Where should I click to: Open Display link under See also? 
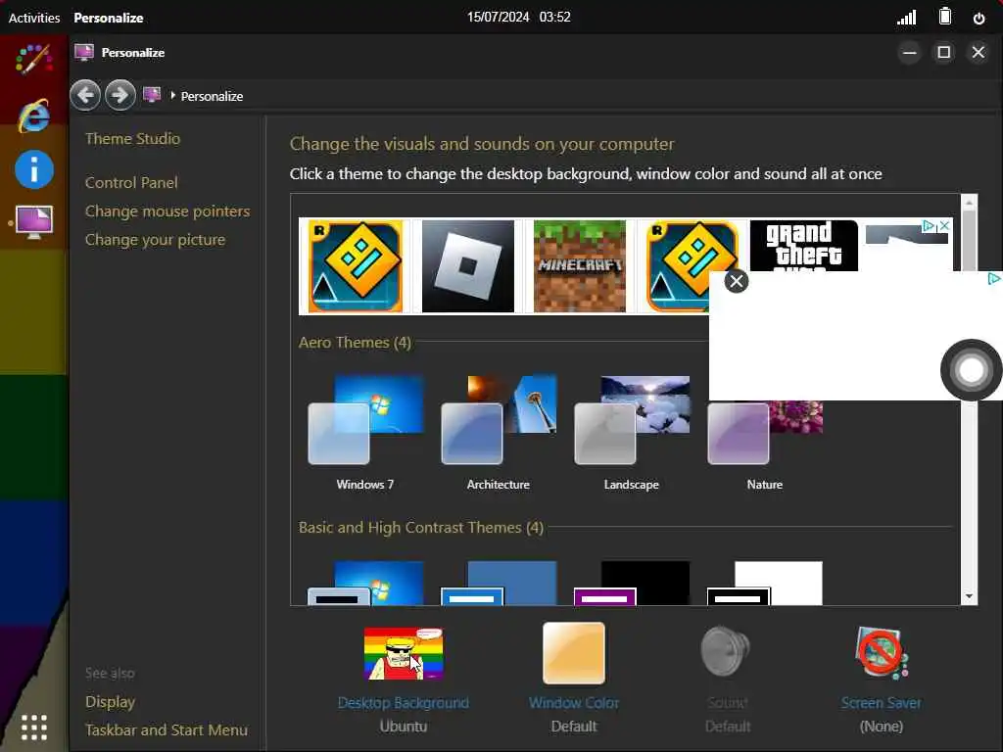click(x=110, y=701)
